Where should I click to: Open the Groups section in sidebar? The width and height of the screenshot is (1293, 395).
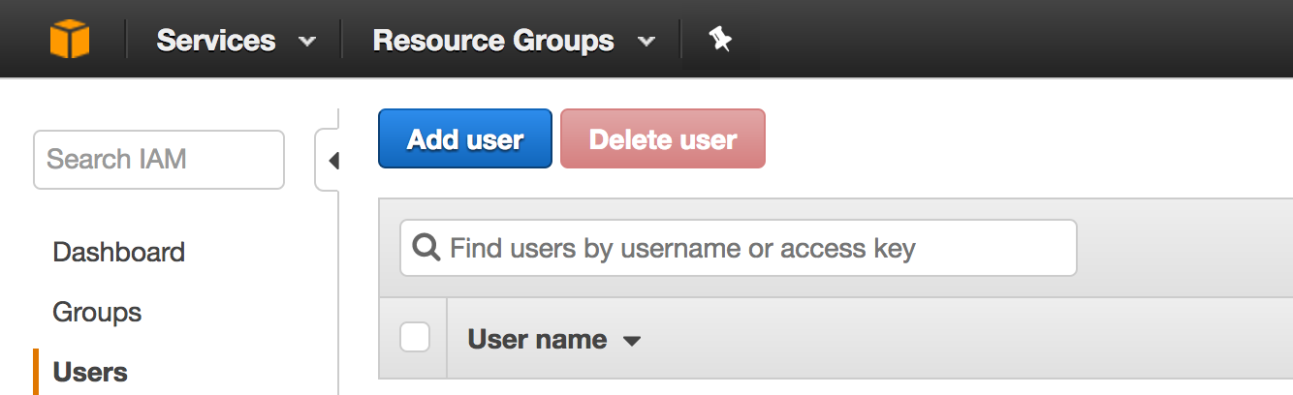(x=97, y=313)
